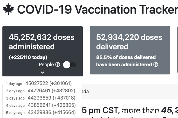The width and height of the screenshot is (178, 118).
Task: Click the partially visible third card edge
Action: 178,50
